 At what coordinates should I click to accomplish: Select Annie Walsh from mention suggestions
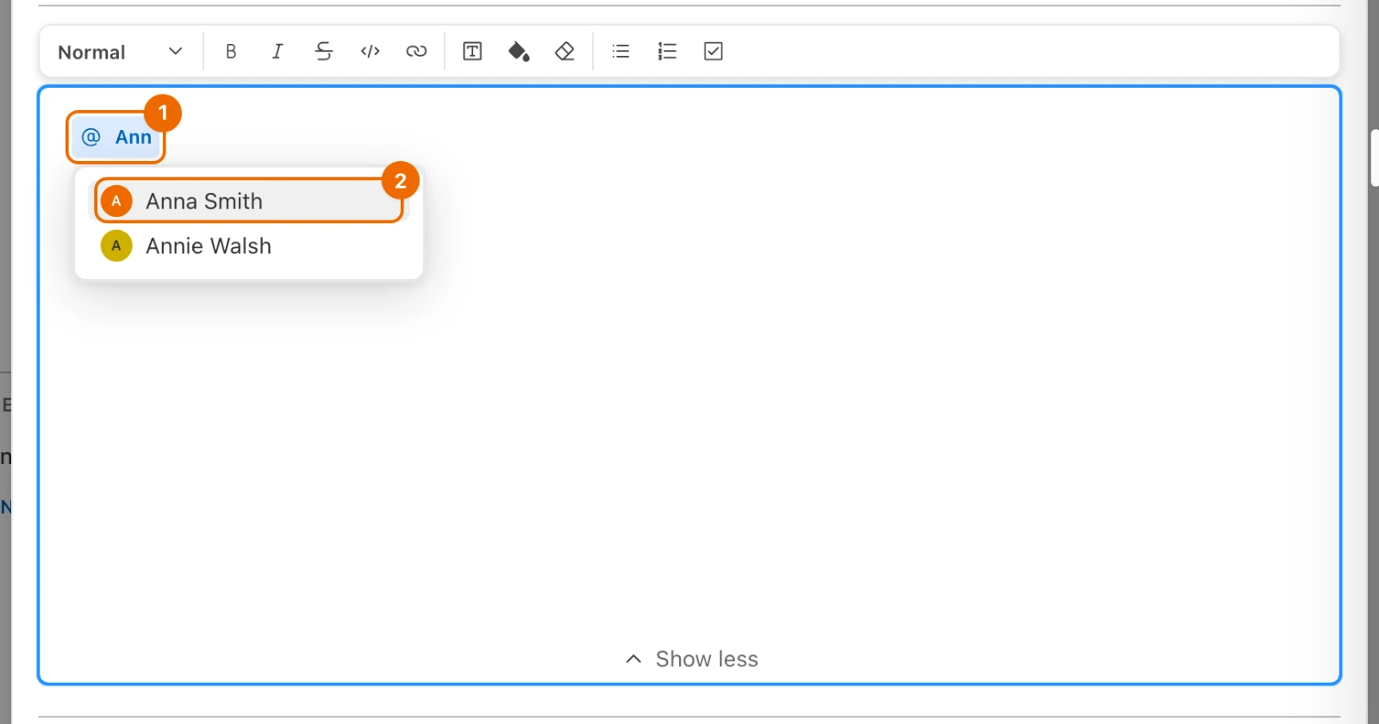tap(249, 246)
